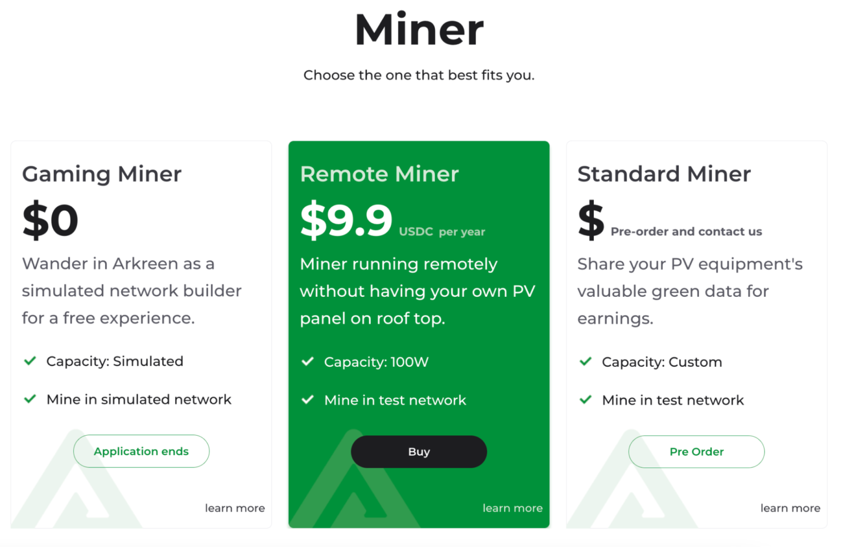Click the Application ends button
This screenshot has height=547, width=854.
pyautogui.click(x=141, y=451)
